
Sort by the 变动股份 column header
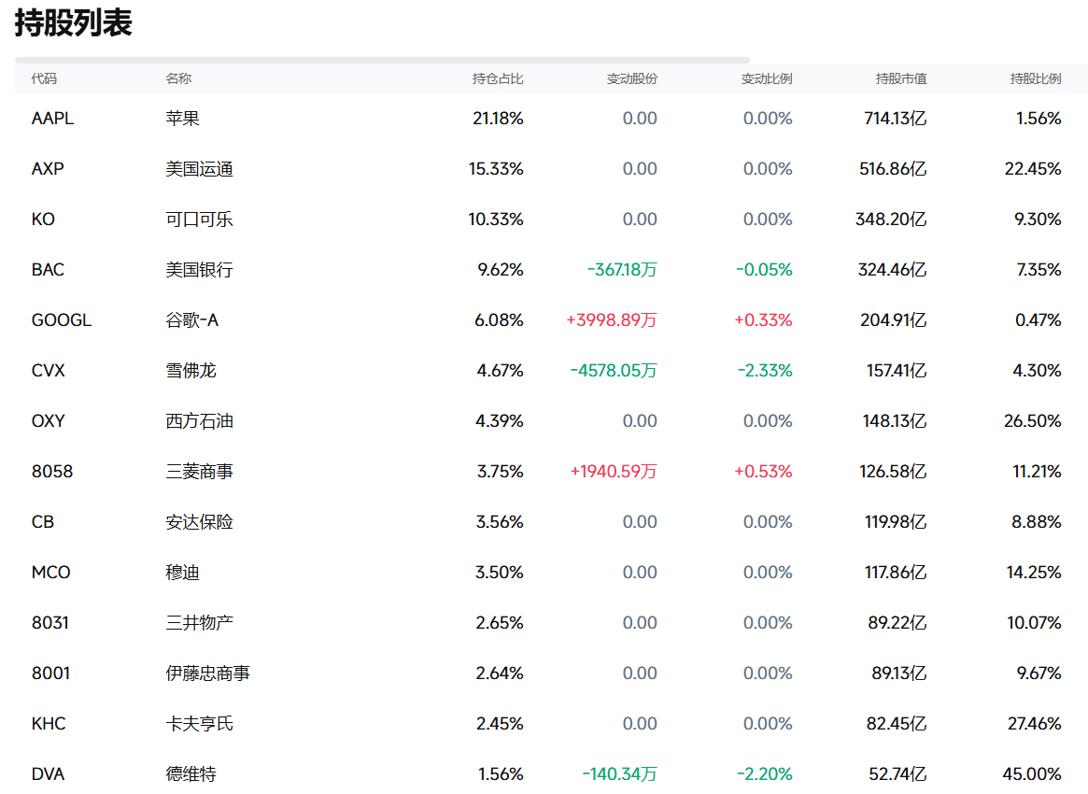coord(632,79)
